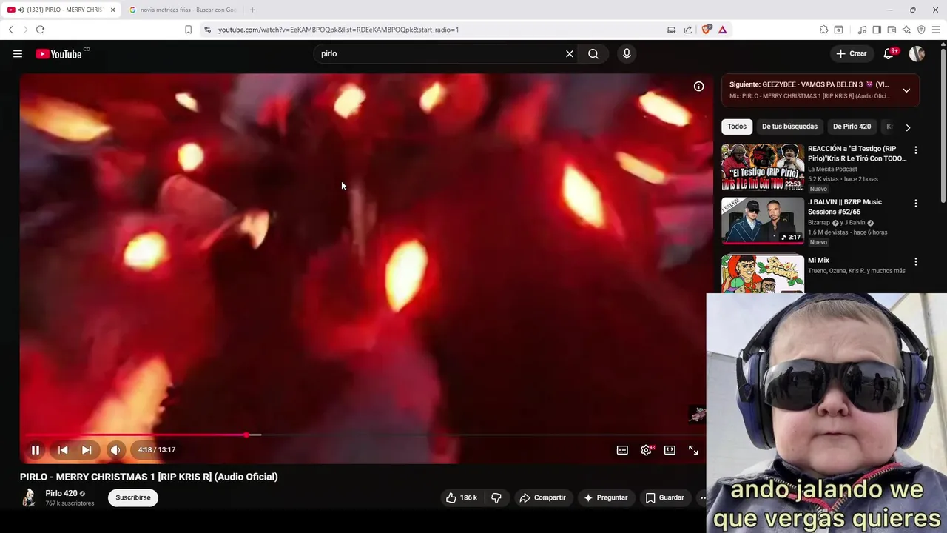Go to YouTube home via logo
This screenshot has width=947, height=533.
[x=58, y=54]
